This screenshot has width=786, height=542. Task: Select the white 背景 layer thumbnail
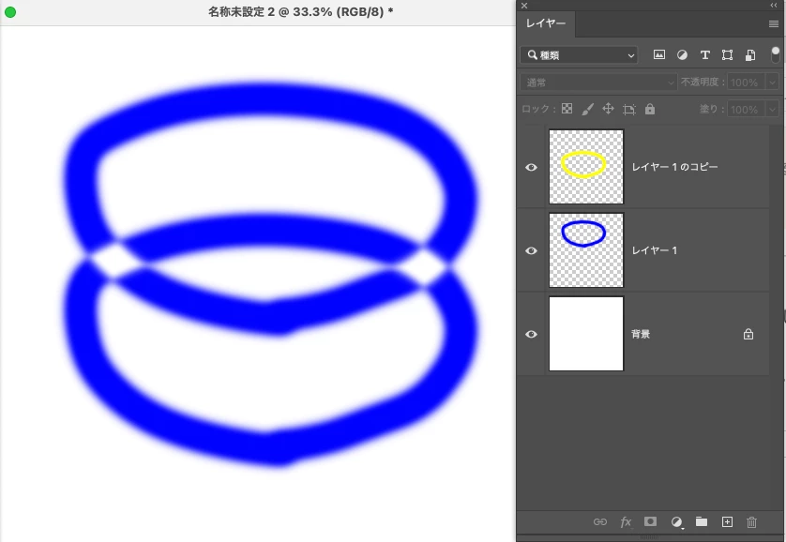click(x=586, y=334)
